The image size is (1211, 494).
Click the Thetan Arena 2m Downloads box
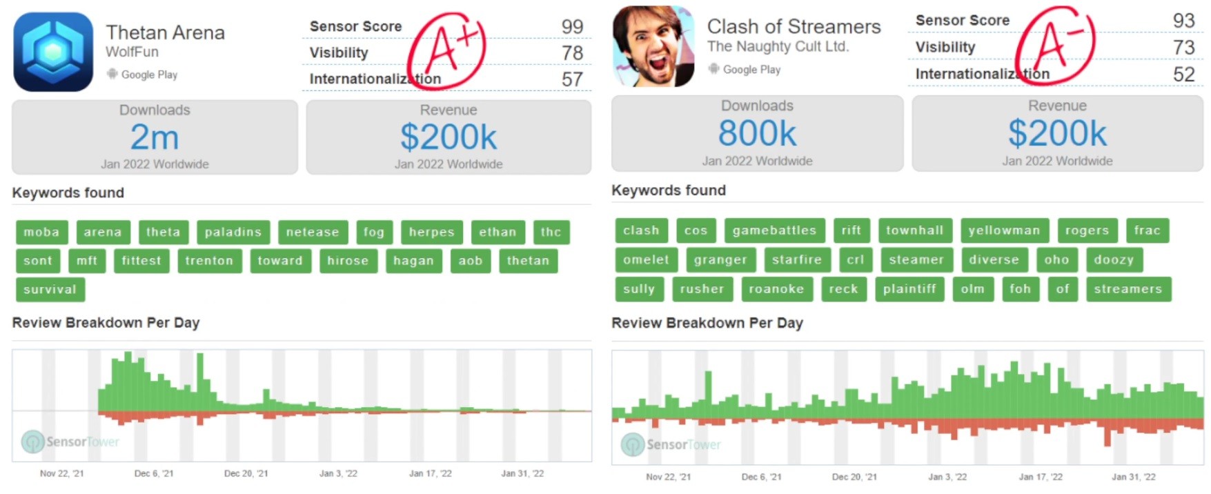click(155, 137)
